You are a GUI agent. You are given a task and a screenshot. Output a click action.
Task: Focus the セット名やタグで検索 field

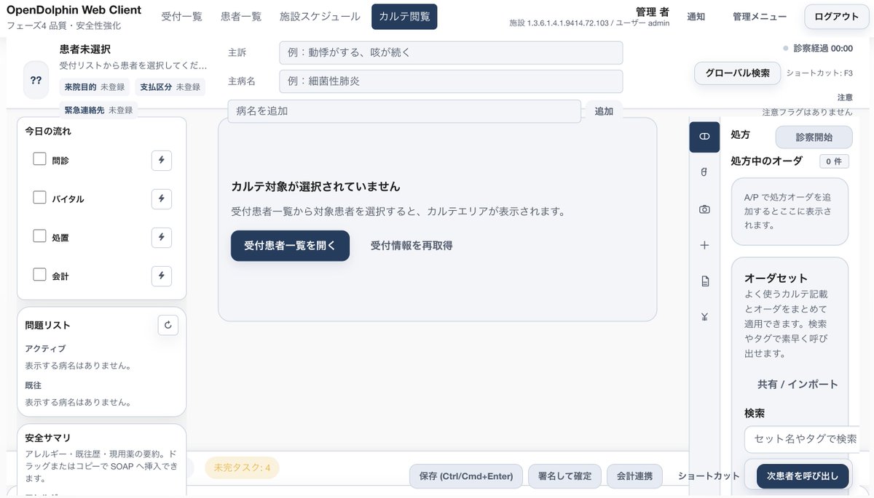pyautogui.click(x=801, y=439)
